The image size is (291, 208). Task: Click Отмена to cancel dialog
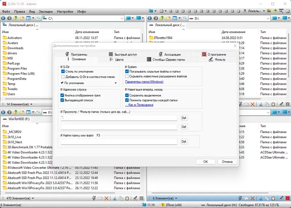click(x=227, y=161)
